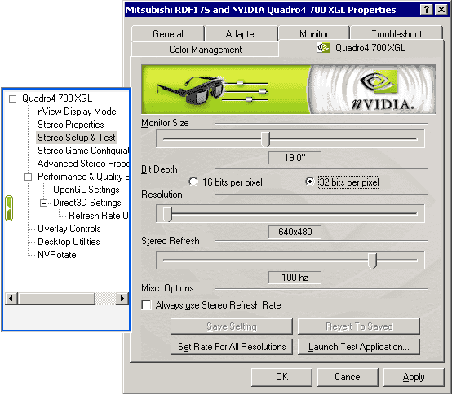The height and width of the screenshot is (394, 452).
Task: Close the properties dialog with X
Action: pyautogui.click(x=441, y=10)
